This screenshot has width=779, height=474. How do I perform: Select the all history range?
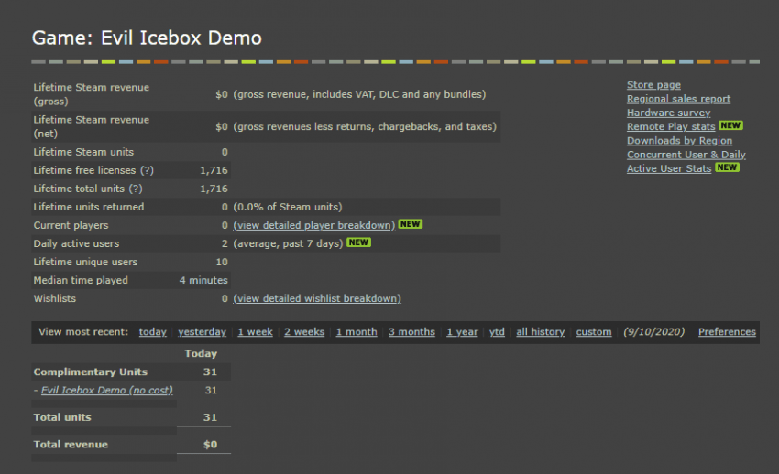pos(540,331)
